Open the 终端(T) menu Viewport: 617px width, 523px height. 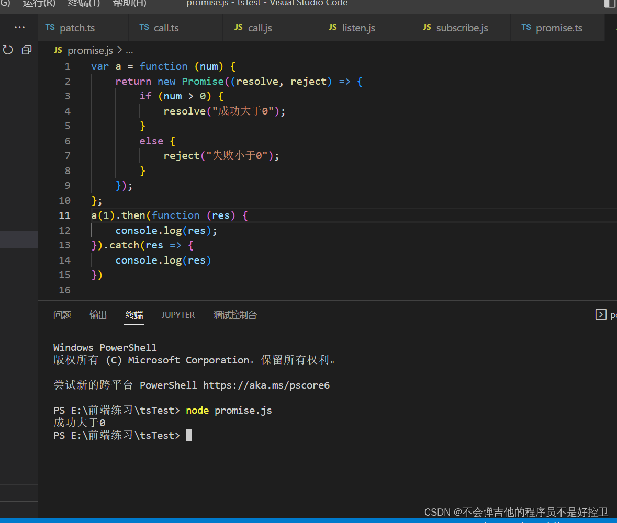pyautogui.click(x=83, y=4)
